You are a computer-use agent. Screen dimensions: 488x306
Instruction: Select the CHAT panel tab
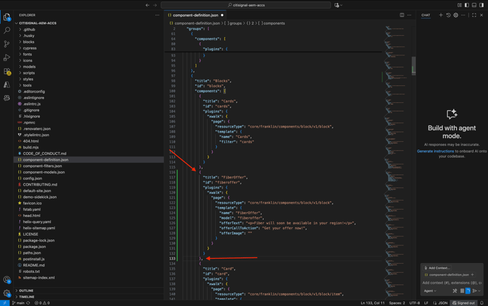(426, 15)
